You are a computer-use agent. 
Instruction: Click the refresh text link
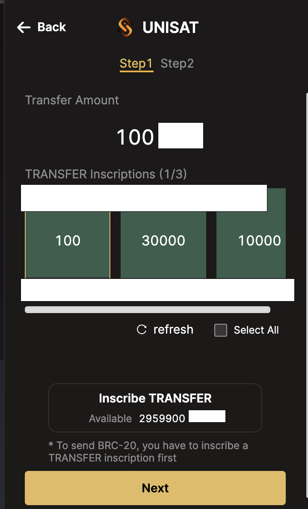coord(173,330)
